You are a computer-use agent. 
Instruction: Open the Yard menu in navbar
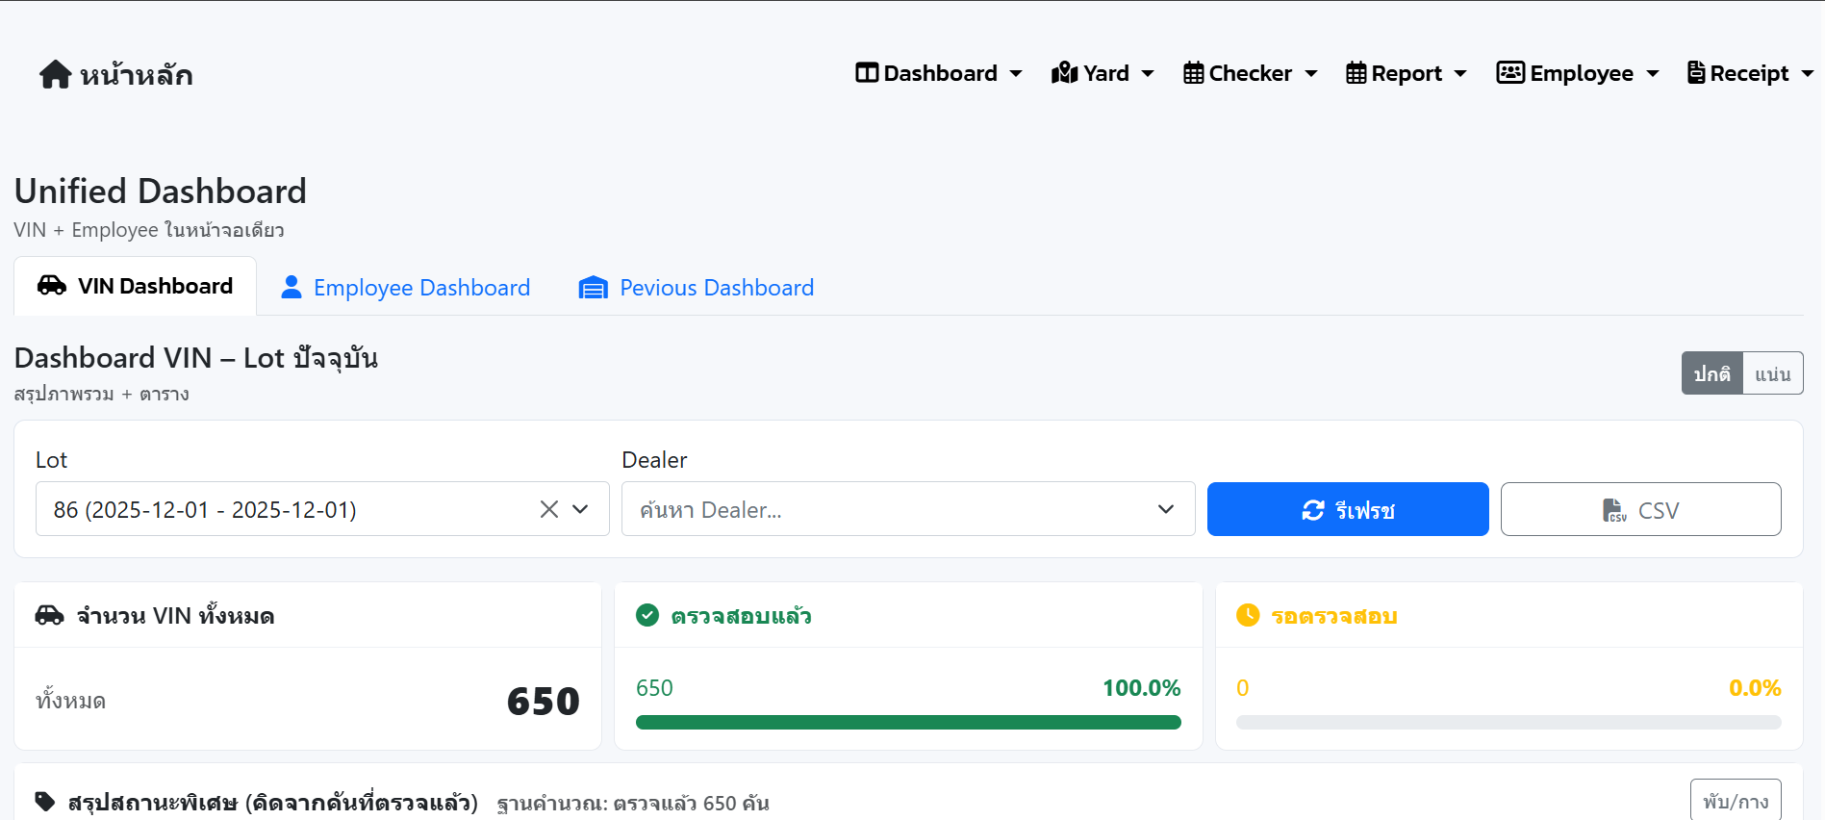coord(1103,73)
